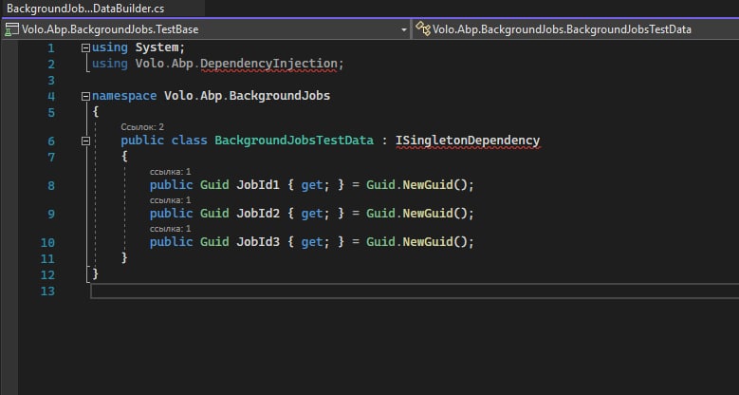Click the JobId1 property name
Screen dimensions: 739x395
coord(258,185)
